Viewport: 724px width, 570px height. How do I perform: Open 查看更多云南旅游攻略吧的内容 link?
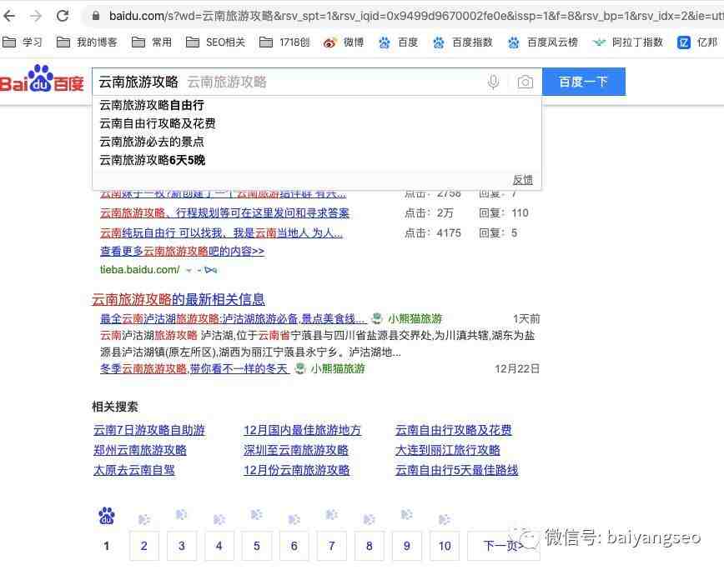tap(182, 251)
